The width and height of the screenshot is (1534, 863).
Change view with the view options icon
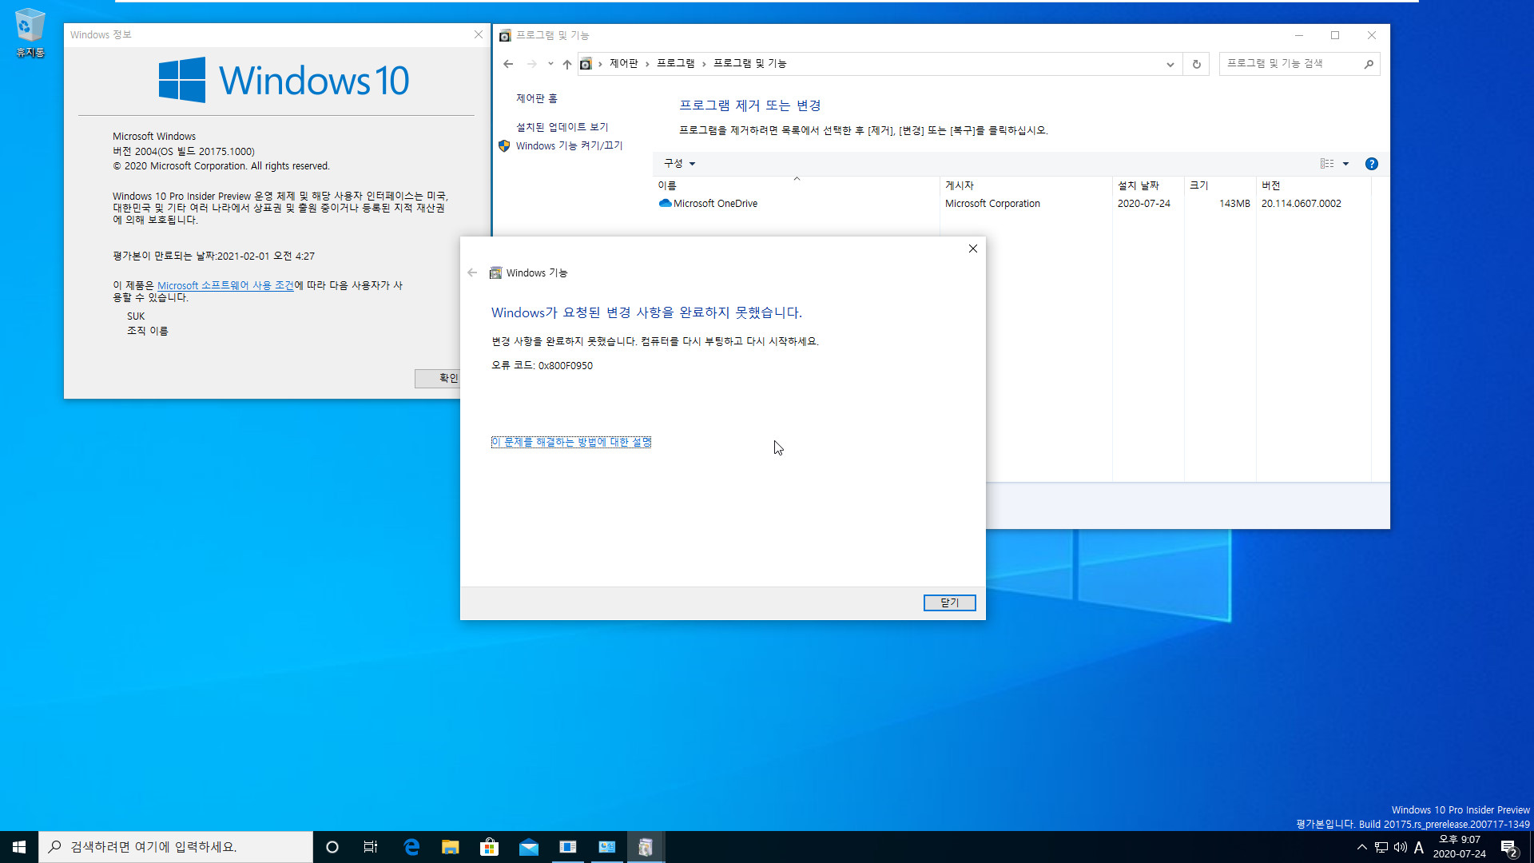[x=1326, y=163]
